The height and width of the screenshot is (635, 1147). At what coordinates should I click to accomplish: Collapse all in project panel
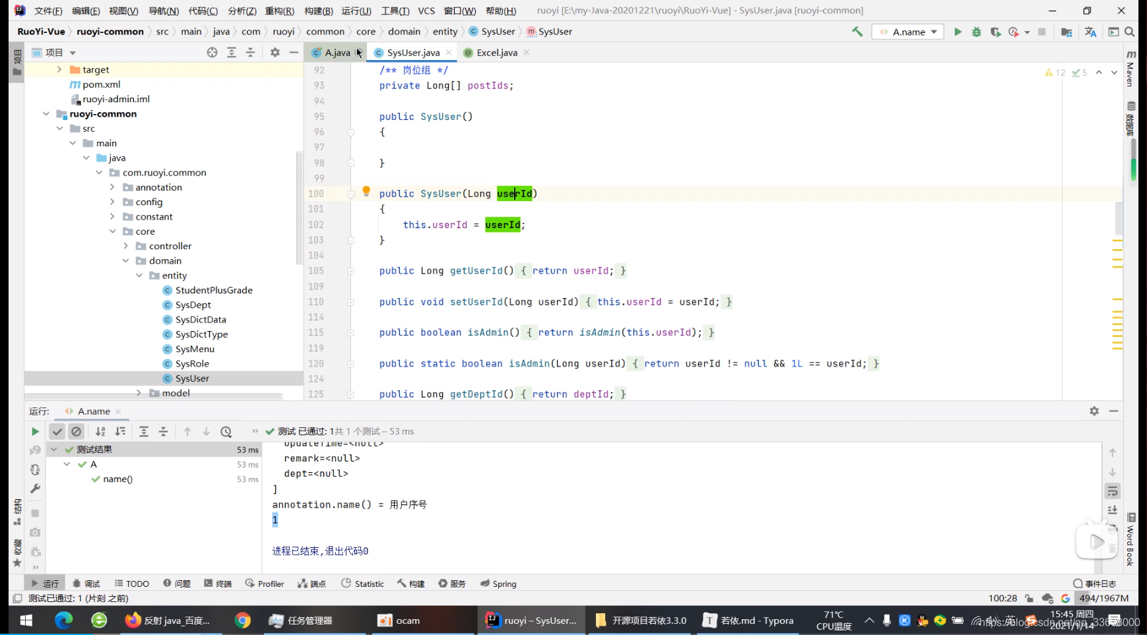tap(251, 53)
